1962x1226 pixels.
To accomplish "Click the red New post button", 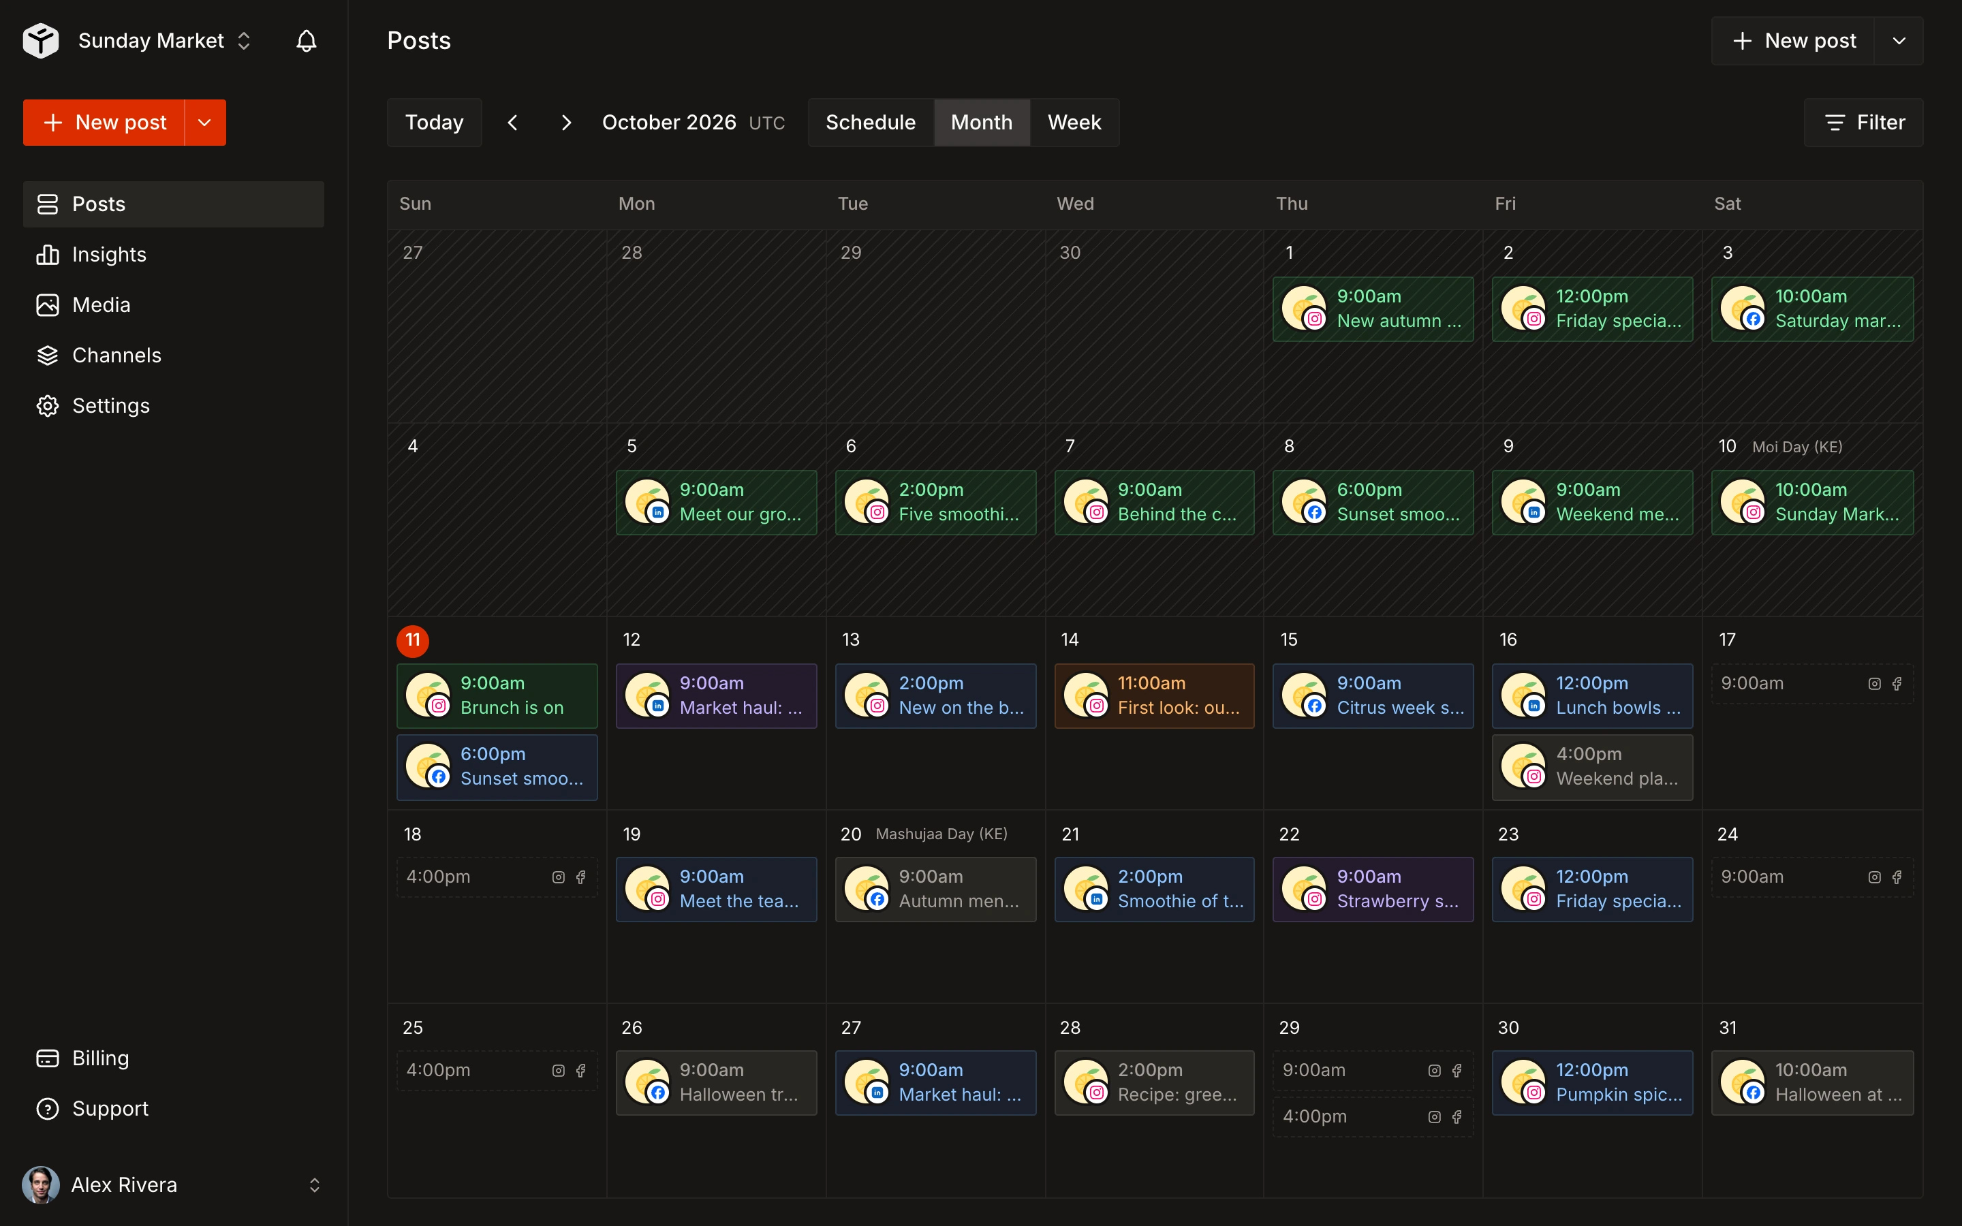I will 104,123.
